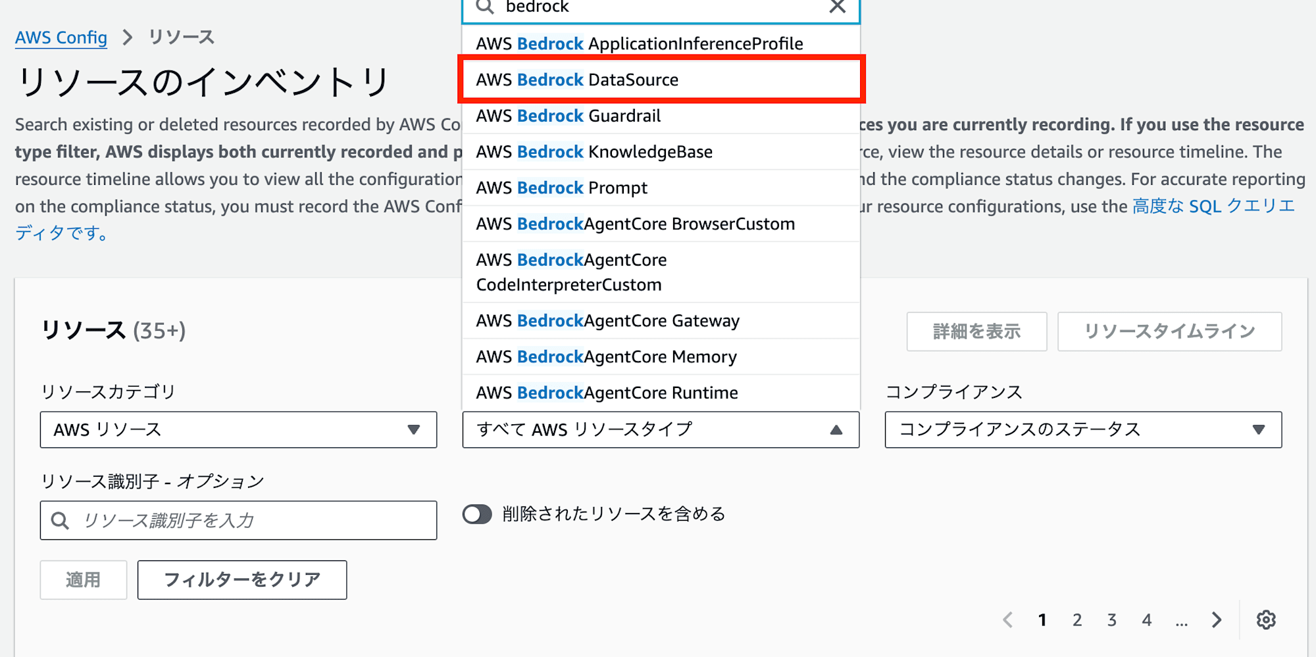Click the ellipsis in the pagination bar

pyautogui.click(x=1182, y=621)
